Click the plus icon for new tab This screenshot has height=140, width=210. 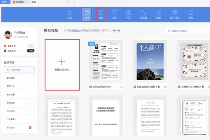75,2
